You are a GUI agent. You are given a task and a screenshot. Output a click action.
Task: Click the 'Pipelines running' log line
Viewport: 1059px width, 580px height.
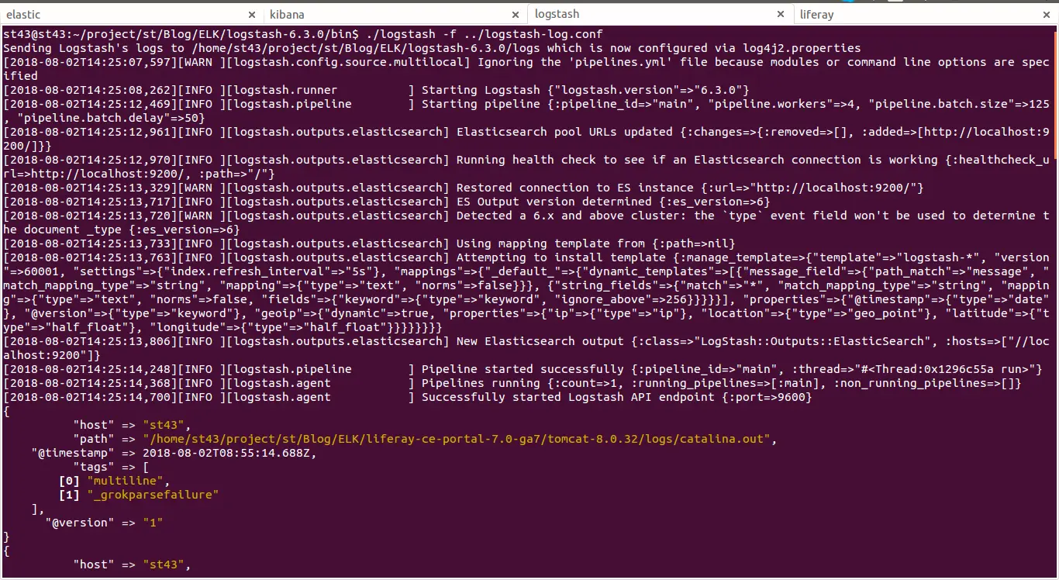coord(512,383)
